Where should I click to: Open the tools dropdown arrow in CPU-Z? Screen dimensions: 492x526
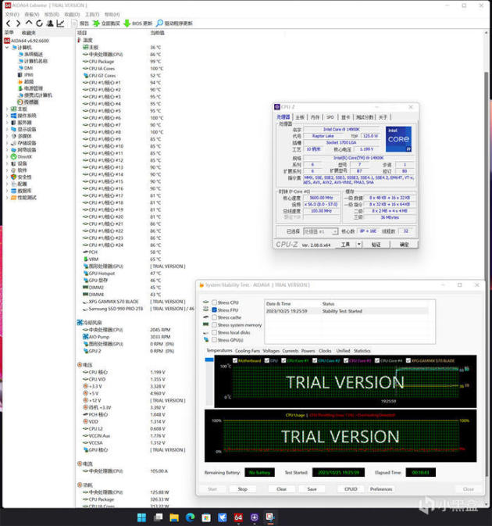click(358, 244)
